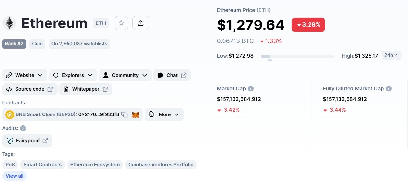The width and height of the screenshot is (408, 183).
Task: Click the share upload icon
Action: (141, 23)
